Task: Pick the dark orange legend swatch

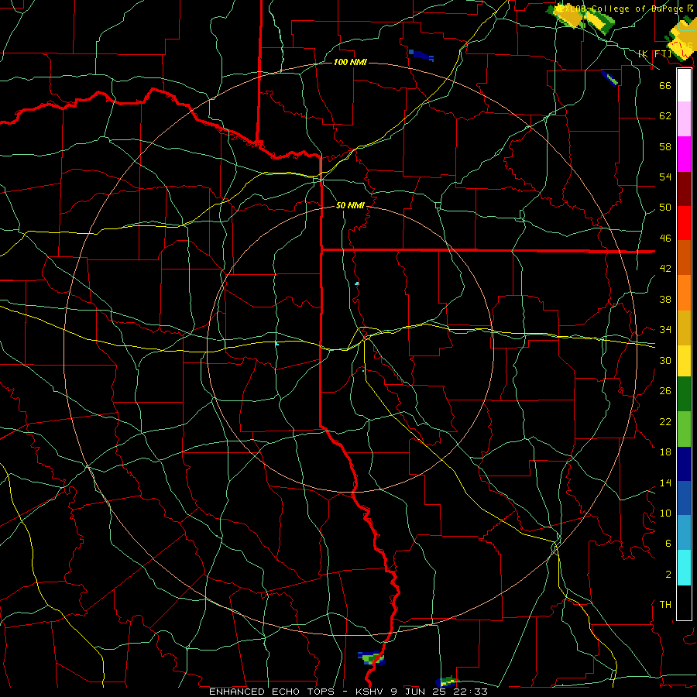Action: coord(684,257)
